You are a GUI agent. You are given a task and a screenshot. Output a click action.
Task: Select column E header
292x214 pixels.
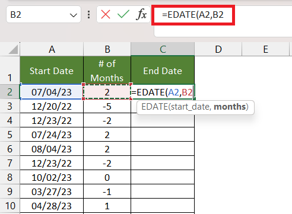[265, 49]
